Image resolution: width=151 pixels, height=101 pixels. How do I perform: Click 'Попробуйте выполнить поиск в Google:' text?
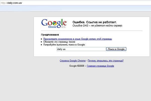pos(64,45)
